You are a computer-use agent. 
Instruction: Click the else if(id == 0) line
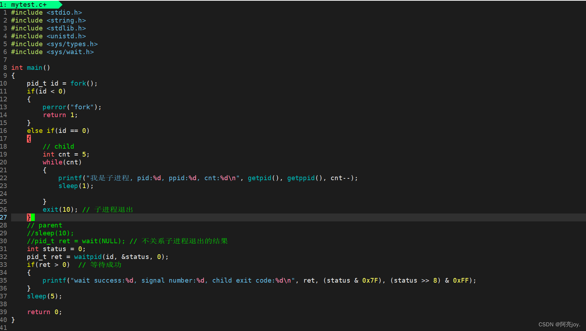click(58, 131)
